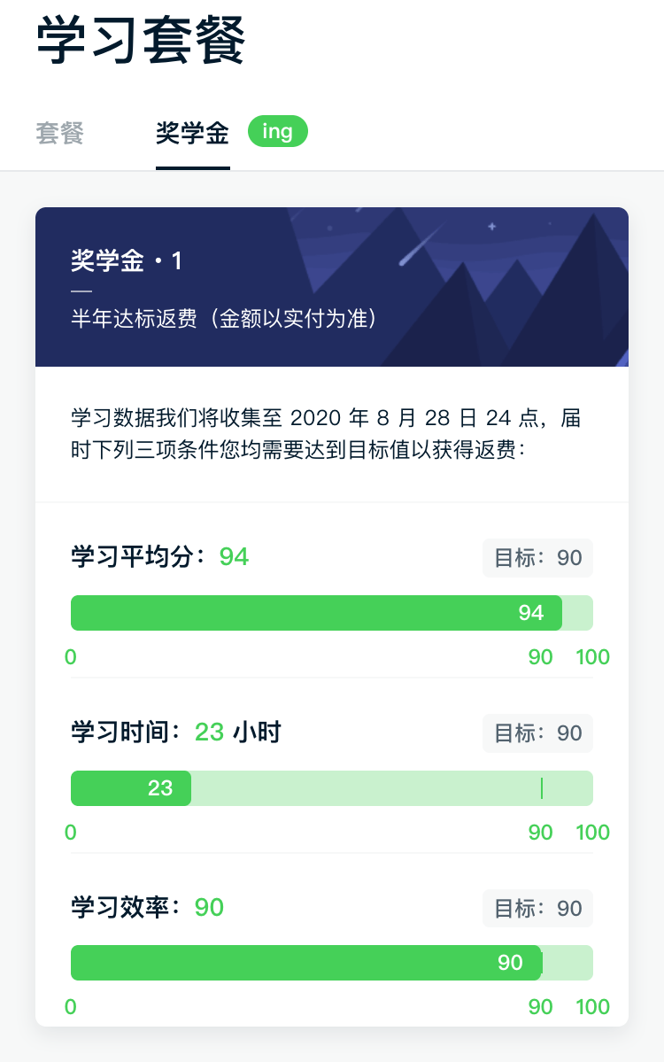664x1062 pixels.
Task: Click the 23 小时 study time value
Action: tap(237, 733)
